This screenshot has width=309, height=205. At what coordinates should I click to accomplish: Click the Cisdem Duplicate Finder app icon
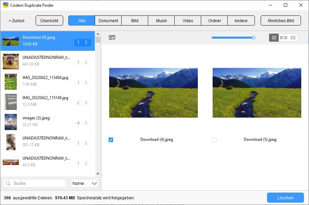6,5
